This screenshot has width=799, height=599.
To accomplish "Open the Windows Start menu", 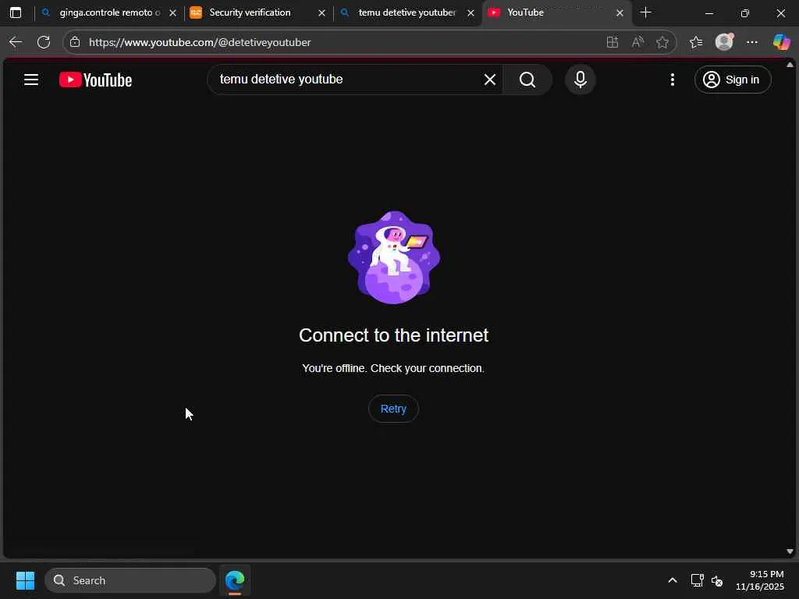I will click(25, 580).
